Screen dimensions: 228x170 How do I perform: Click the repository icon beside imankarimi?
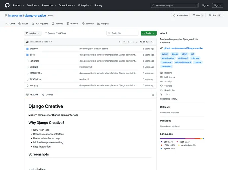pyautogui.click(x=6, y=15)
